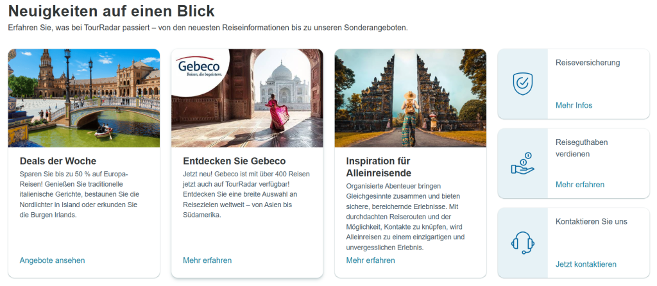The width and height of the screenshot is (657, 286).
Task: Open the Seville plaza canal photo
Action: 84,98
